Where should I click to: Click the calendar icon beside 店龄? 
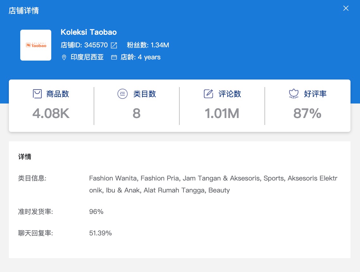(x=114, y=57)
